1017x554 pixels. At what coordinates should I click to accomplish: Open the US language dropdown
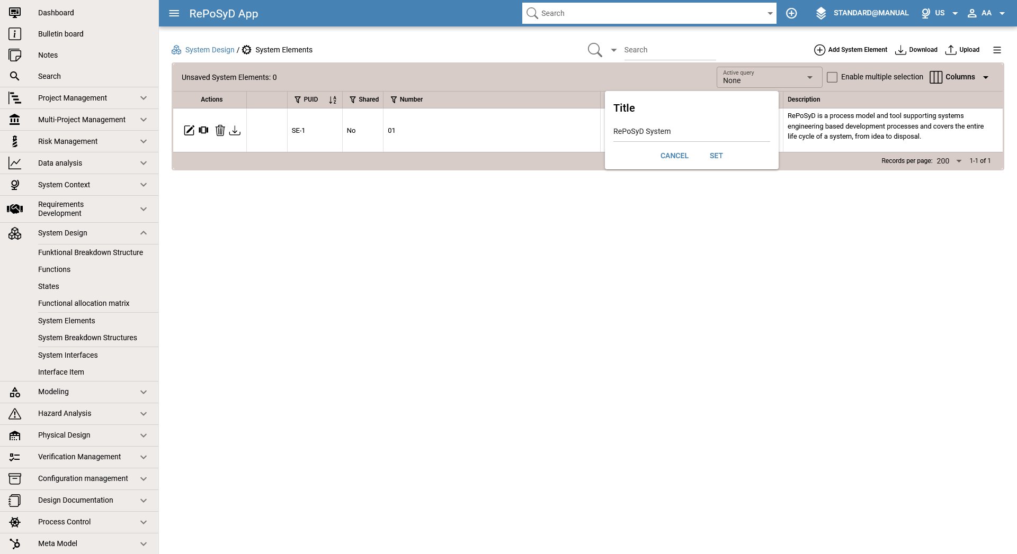940,13
